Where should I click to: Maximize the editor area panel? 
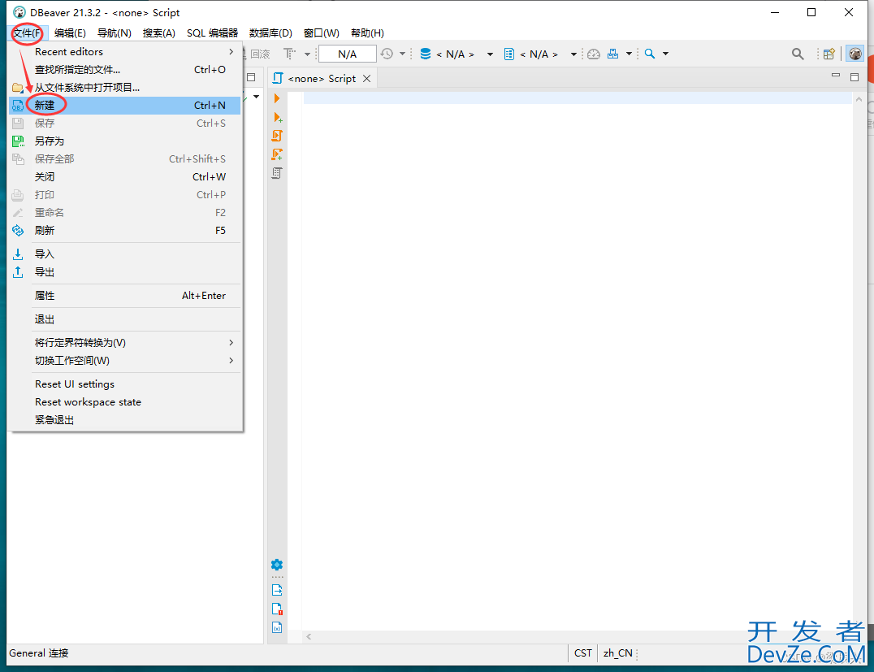click(855, 77)
